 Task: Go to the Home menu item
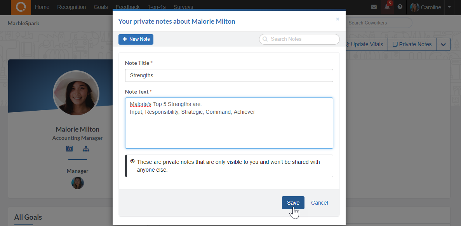42,7
